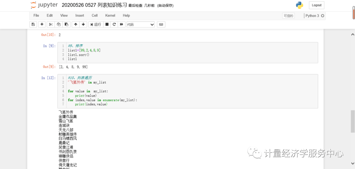
Task: Click the 最后检查 checkpoint status text
Action: click(142, 6)
